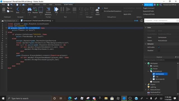Click the Pause test button
Screen dimensions: 179x101
click(x=62, y=9)
